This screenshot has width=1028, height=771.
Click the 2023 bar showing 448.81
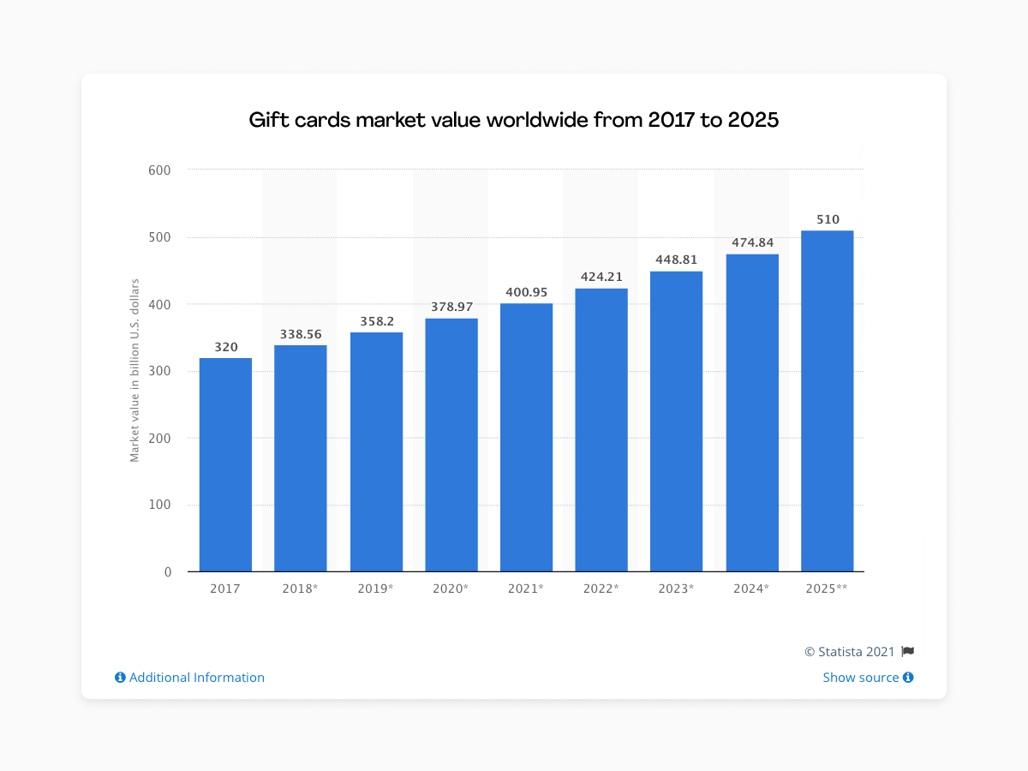click(677, 421)
